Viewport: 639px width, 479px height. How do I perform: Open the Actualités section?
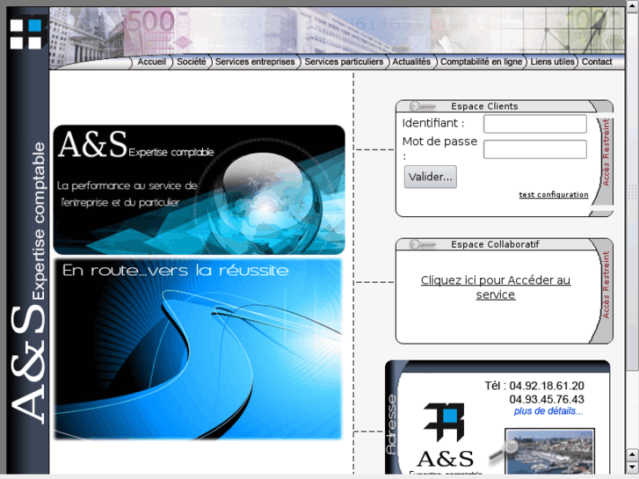pos(411,62)
